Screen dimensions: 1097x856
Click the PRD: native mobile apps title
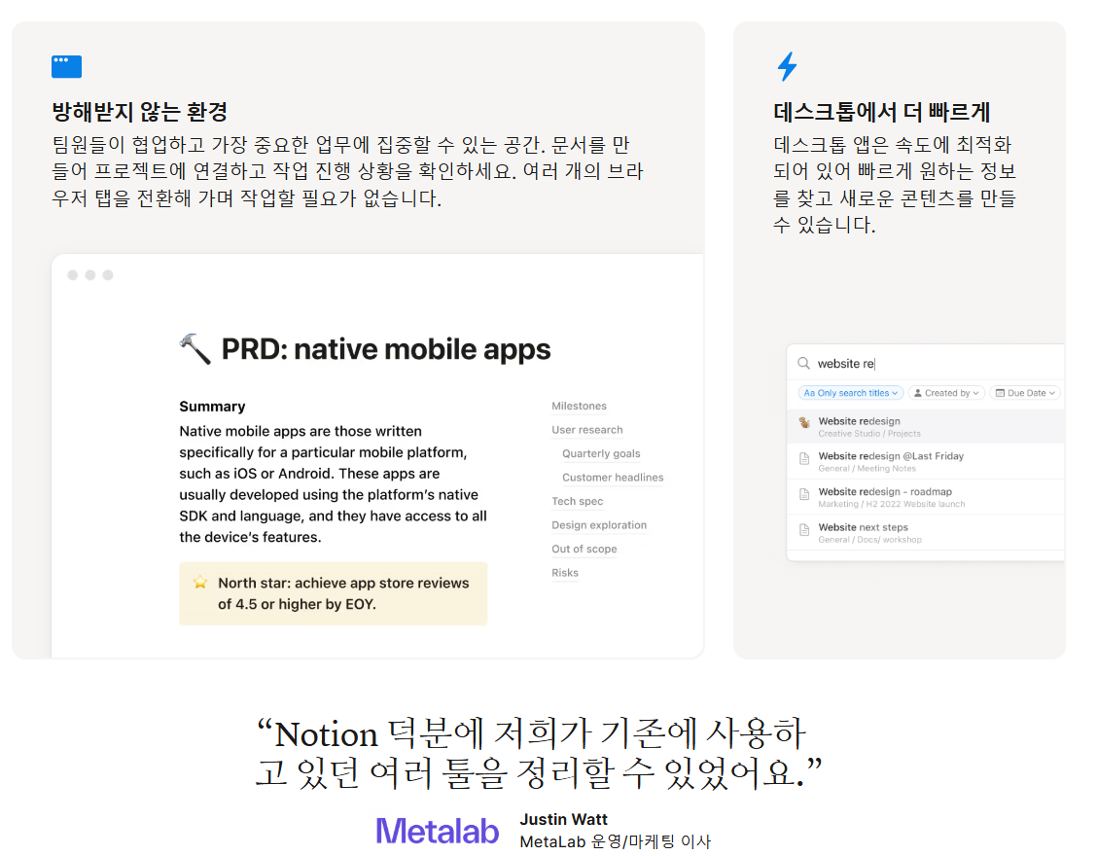pyautogui.click(x=386, y=349)
